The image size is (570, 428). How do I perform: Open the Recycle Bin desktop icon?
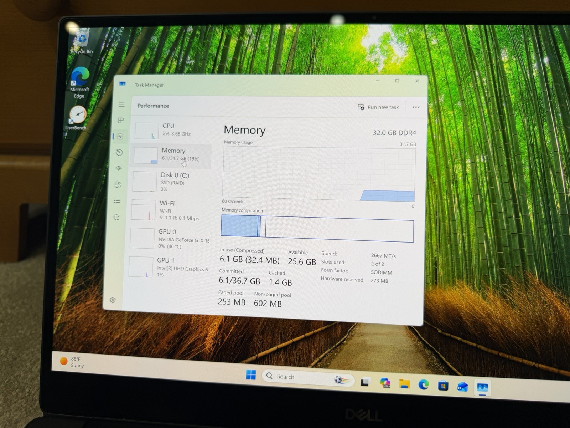coord(82,42)
